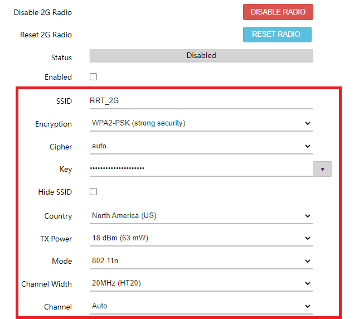Click the 'Channel Width' label text
Viewport: 354px width, 319px height.
pos(47,284)
